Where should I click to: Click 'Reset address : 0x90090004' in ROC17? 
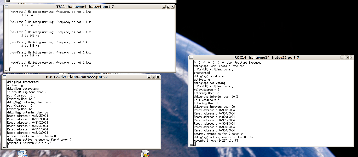click(27, 119)
